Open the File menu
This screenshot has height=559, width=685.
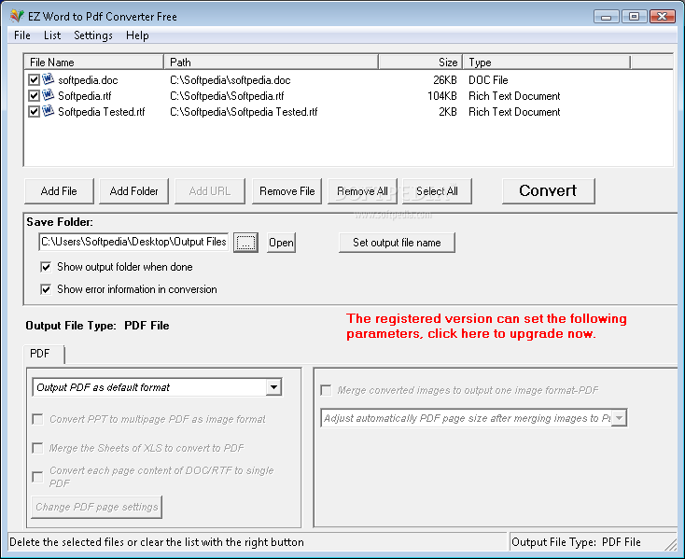tap(21, 35)
